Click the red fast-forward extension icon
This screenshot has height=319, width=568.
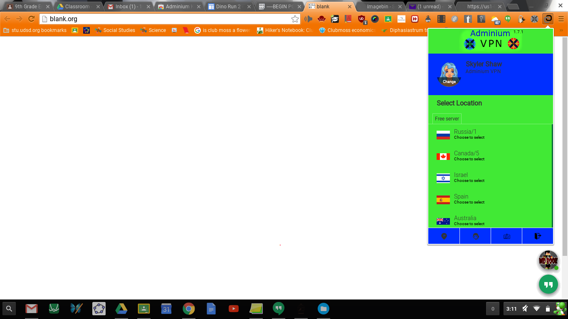(415, 19)
